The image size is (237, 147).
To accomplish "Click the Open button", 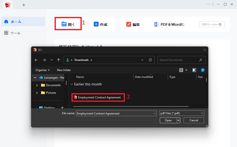I will coord(168,120).
